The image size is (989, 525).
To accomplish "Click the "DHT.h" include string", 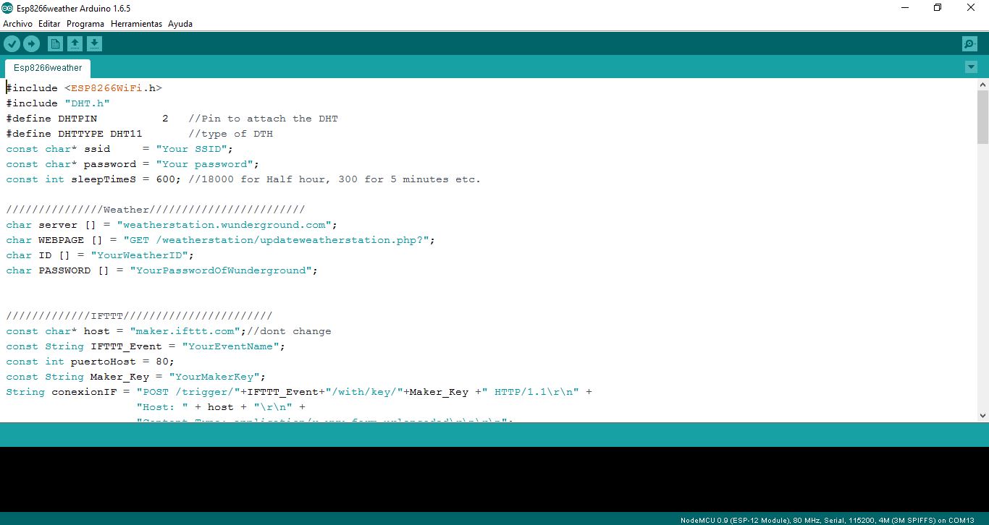I will click(87, 103).
